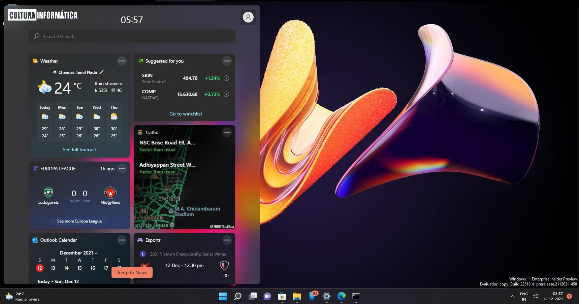Open Windows Start menu
The image size is (579, 304).
[223, 296]
